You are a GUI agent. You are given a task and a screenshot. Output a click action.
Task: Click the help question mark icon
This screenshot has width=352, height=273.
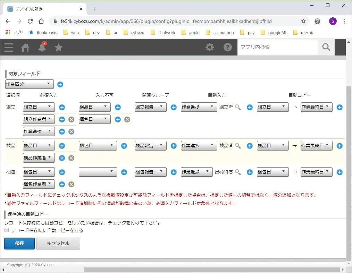click(227, 48)
